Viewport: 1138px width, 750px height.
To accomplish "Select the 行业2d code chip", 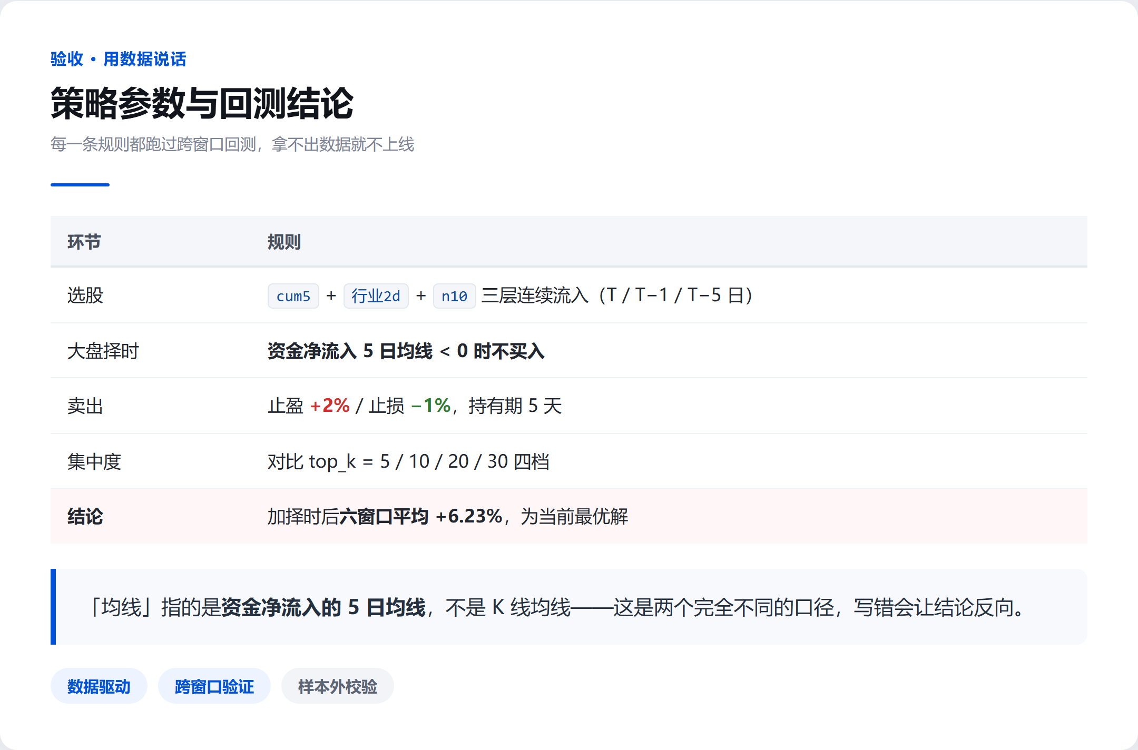I will point(376,296).
